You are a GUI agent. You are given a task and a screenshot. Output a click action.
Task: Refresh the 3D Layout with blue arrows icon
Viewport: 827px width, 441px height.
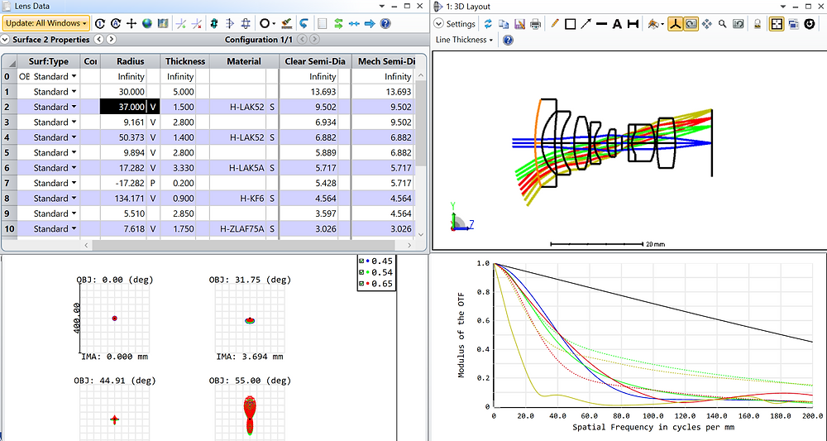click(488, 24)
